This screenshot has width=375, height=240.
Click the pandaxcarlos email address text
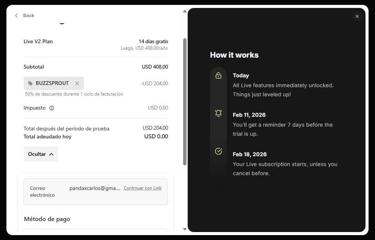click(x=95, y=188)
